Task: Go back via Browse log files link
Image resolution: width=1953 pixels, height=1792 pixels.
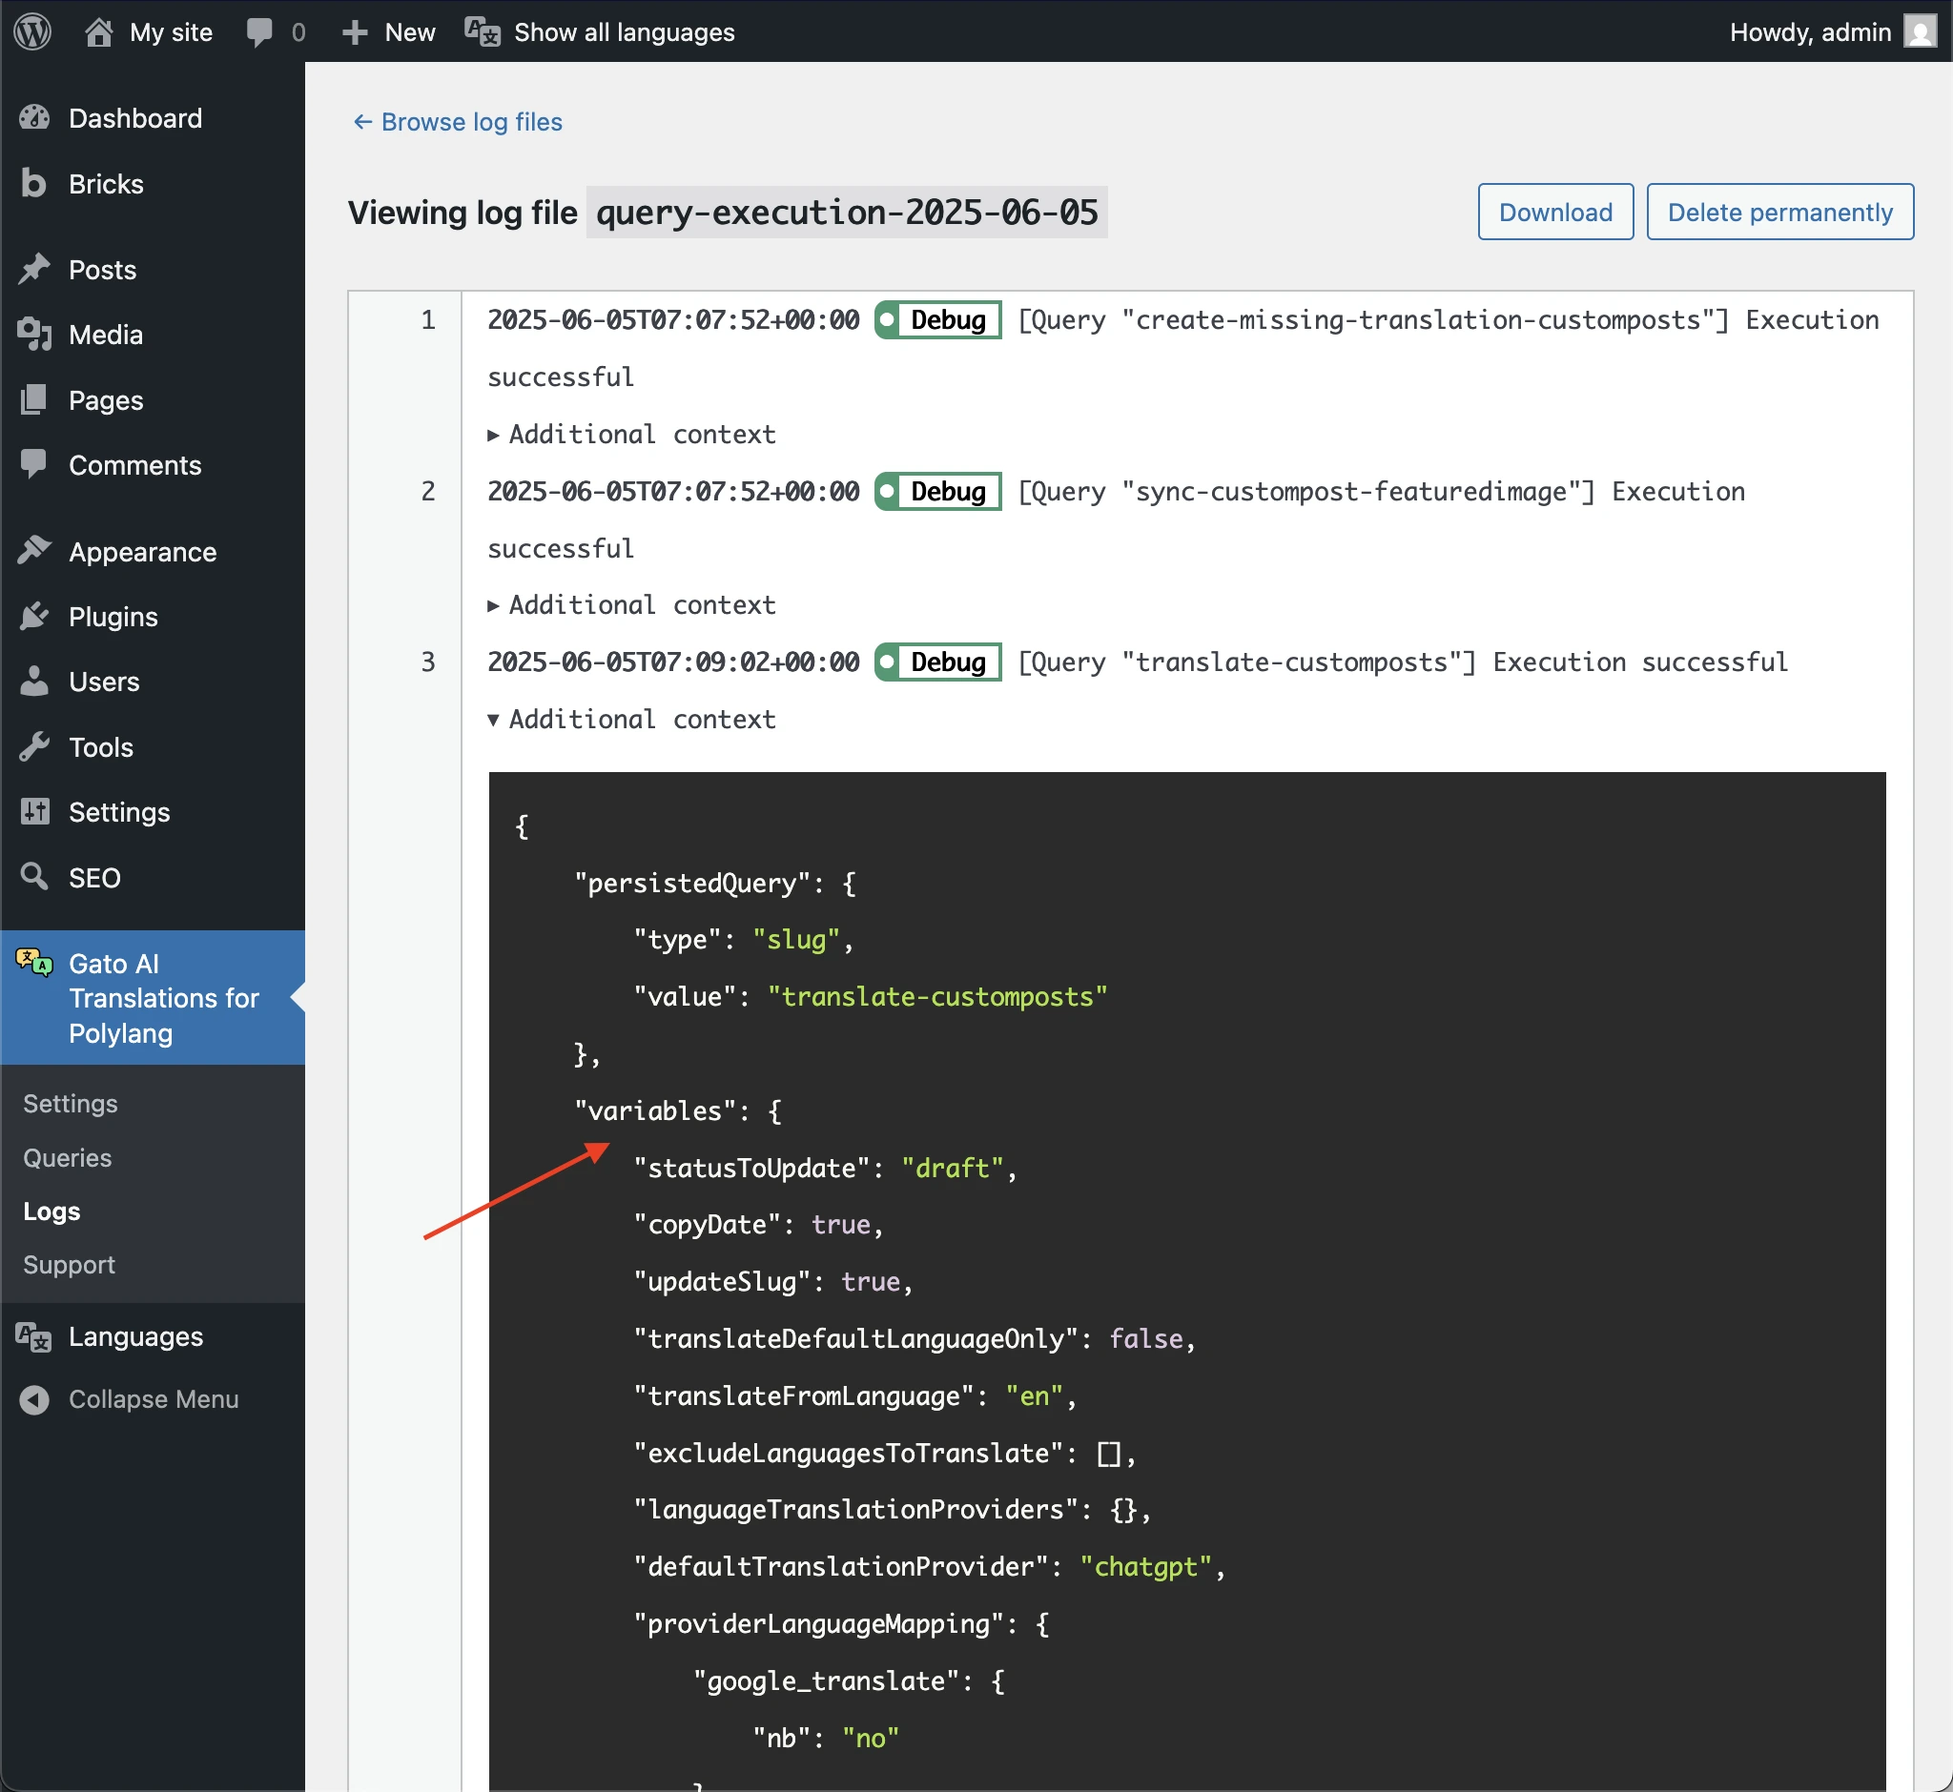Action: click(456, 122)
